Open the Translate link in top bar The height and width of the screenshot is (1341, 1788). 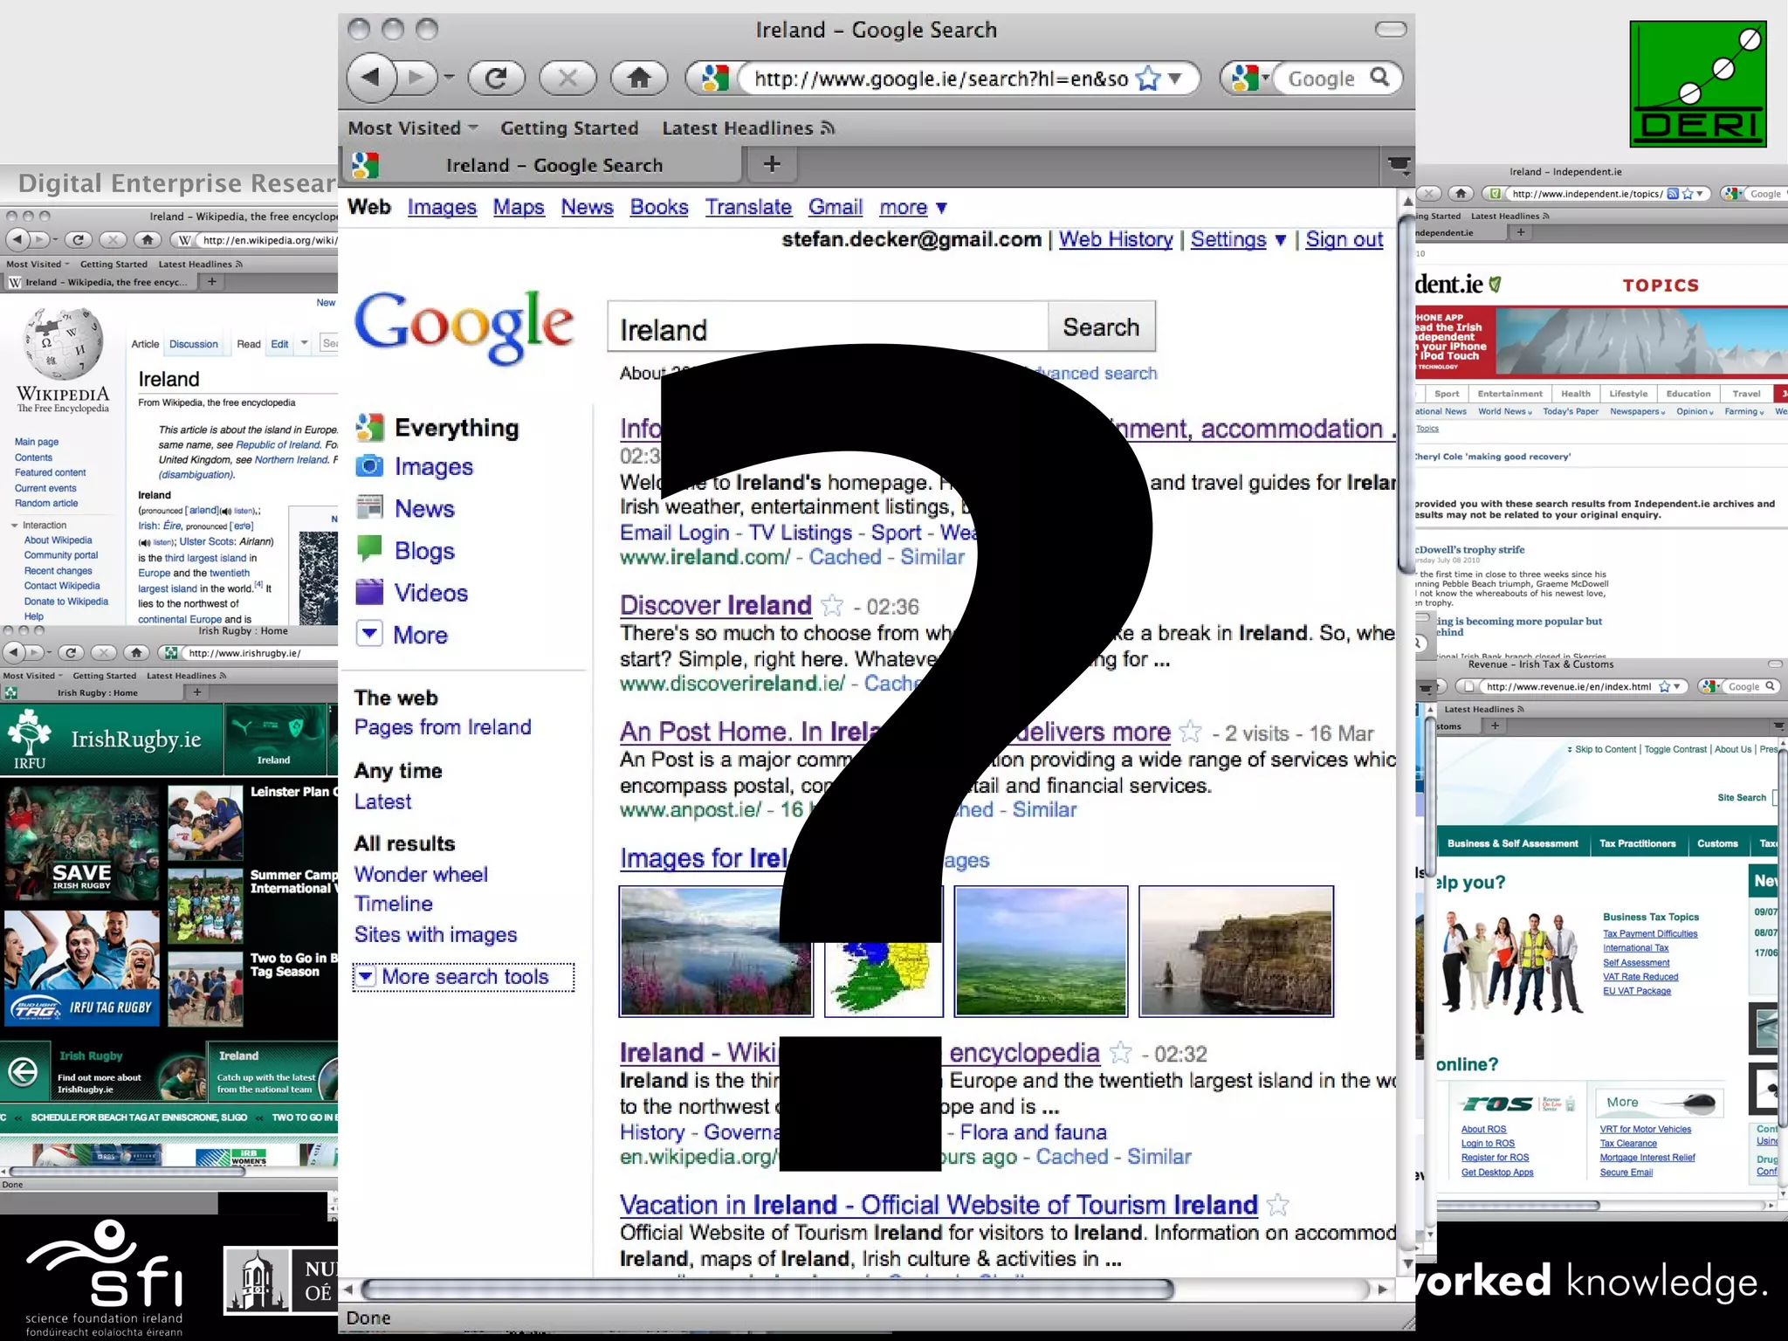click(x=748, y=207)
